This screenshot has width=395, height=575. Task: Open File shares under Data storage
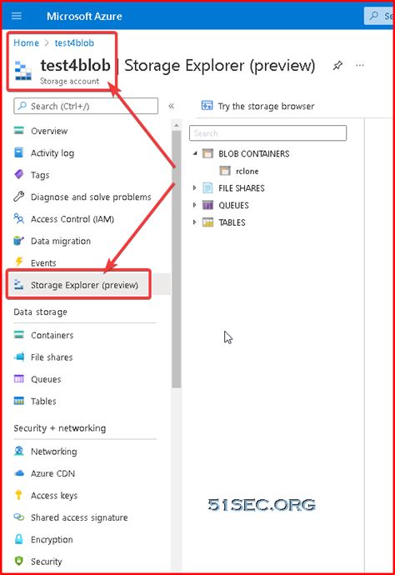coord(52,357)
